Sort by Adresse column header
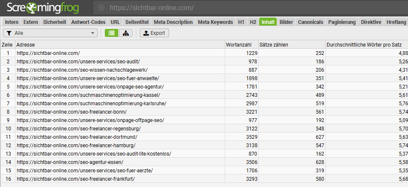This screenshot has width=408, height=187. click(x=120, y=44)
